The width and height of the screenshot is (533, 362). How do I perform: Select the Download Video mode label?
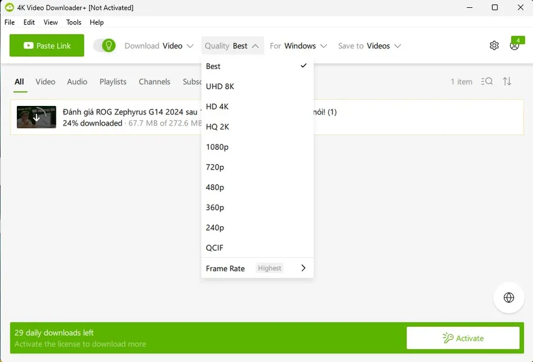(159, 45)
